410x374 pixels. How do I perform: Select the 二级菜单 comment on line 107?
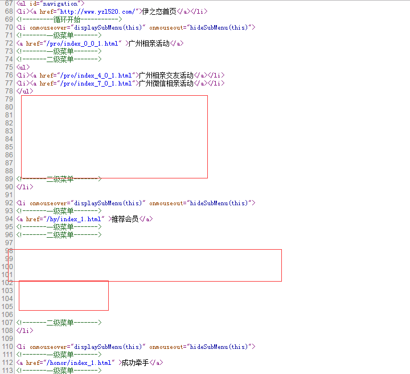[x=59, y=323]
